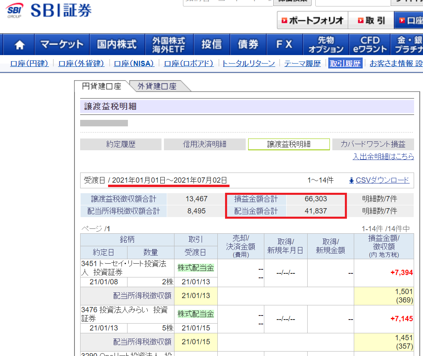Click the SBI証券 logo
Screen dimensions: 423x356
coord(49,10)
